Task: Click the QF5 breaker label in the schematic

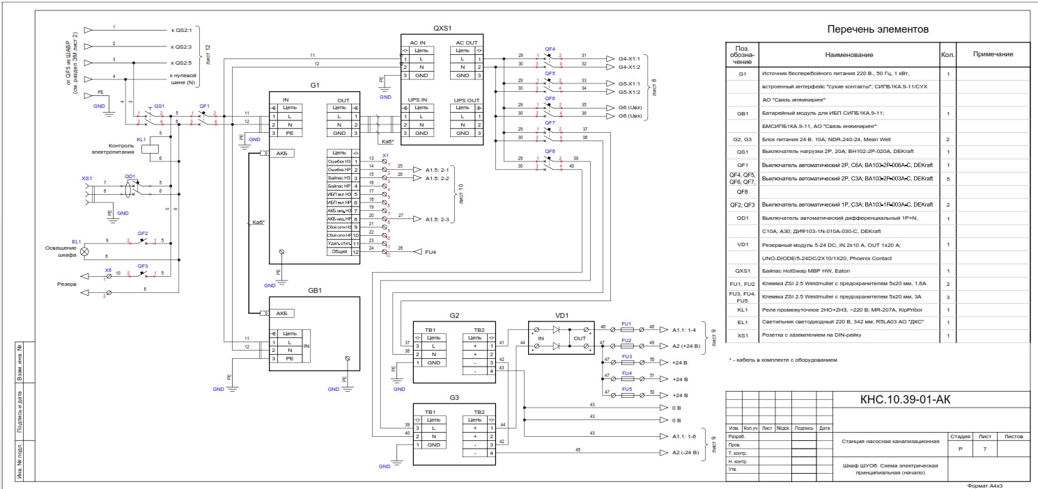Action: click(550, 73)
